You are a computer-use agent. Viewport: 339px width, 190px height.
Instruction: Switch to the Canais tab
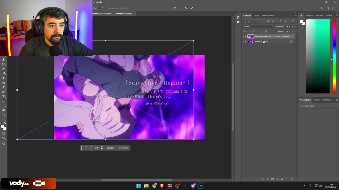[x=257, y=15]
